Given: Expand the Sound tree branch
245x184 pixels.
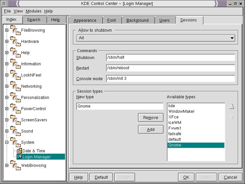Looking at the screenshot, I should (x=7, y=131).
